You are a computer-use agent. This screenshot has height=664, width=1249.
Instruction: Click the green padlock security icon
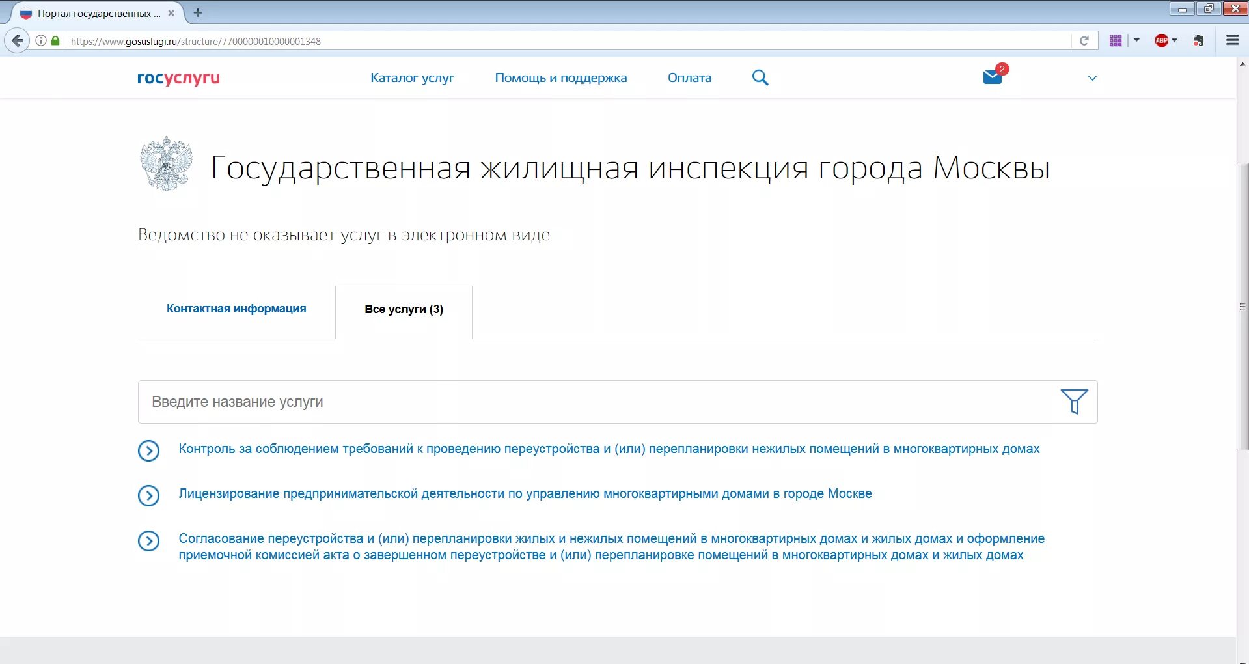click(55, 41)
